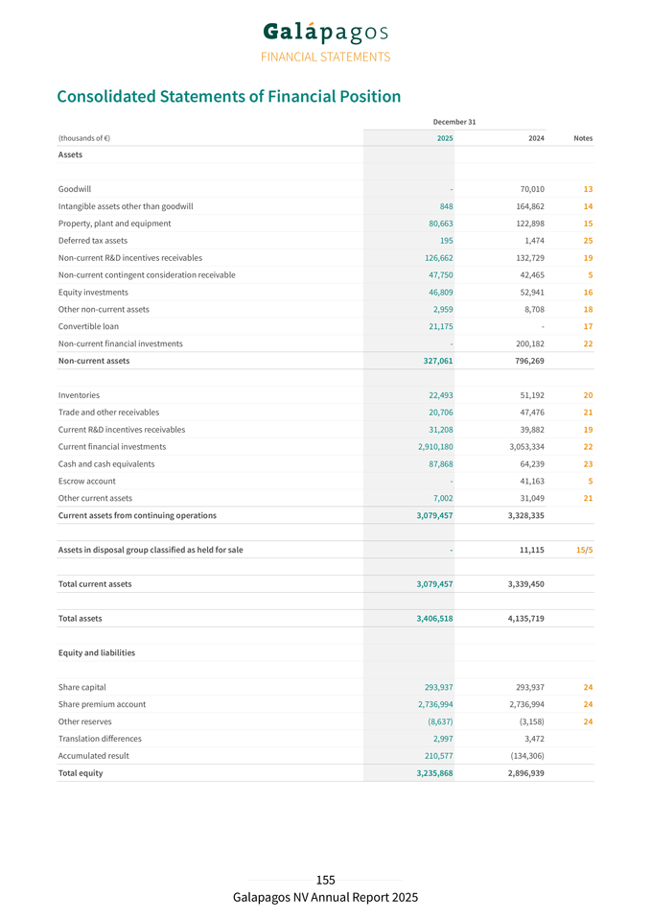This screenshot has width=651, height=921.
Task: Open note 24 for Other reserves
Action: coord(588,721)
